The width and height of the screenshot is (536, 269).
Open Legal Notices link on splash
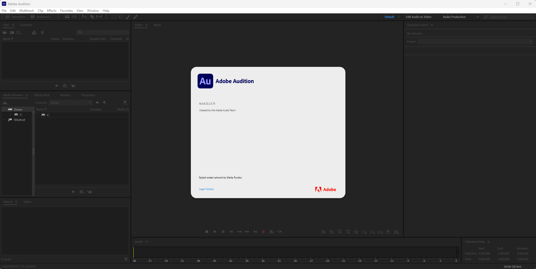pos(206,189)
